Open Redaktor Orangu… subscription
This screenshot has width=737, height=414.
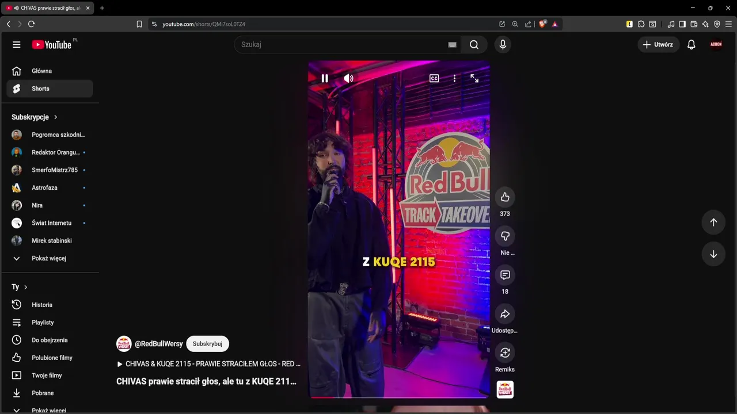coord(50,152)
